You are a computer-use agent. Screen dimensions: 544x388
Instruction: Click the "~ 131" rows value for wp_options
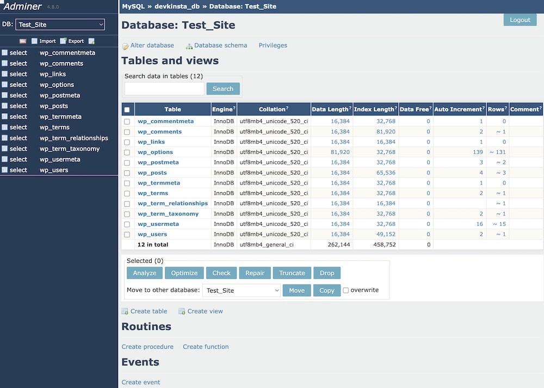point(498,152)
